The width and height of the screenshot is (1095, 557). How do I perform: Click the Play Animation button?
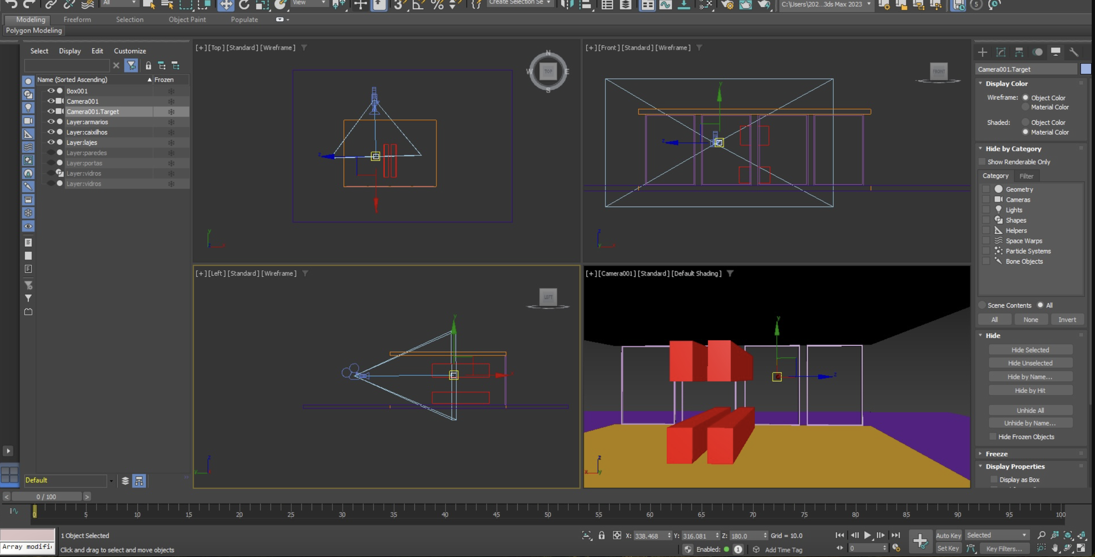[867, 535]
